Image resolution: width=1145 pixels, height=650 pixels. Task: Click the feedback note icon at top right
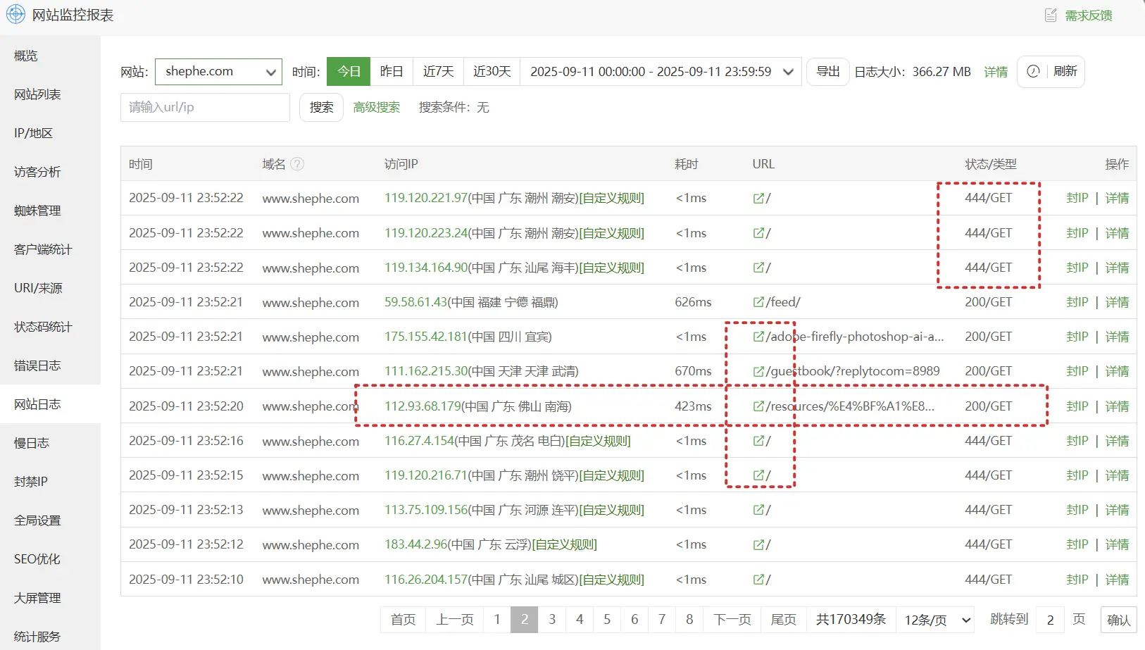pyautogui.click(x=1051, y=15)
